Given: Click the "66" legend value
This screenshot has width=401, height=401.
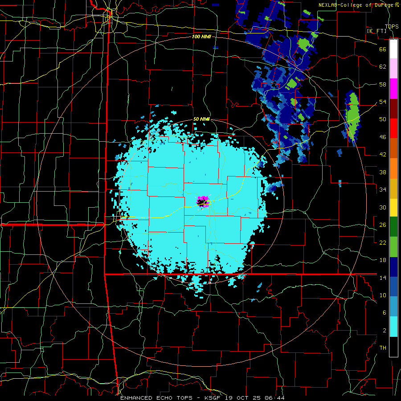Looking at the screenshot, I should 383,49.
